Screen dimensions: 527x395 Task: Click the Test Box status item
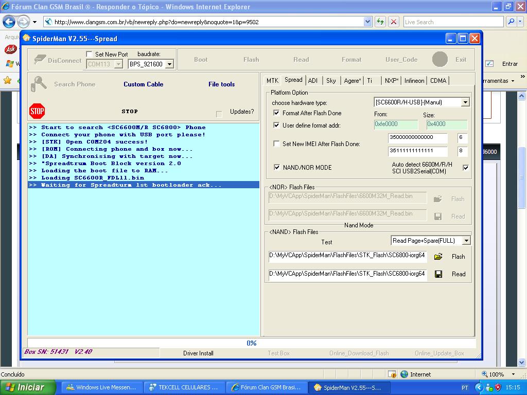pyautogui.click(x=278, y=353)
